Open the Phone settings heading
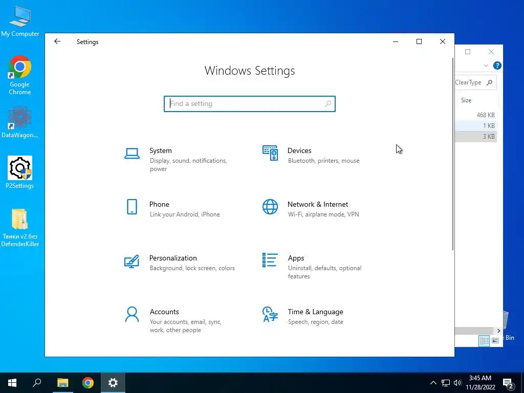524x393 pixels. click(159, 204)
